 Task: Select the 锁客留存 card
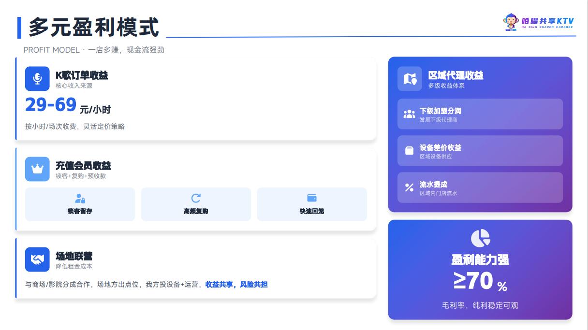(x=80, y=204)
